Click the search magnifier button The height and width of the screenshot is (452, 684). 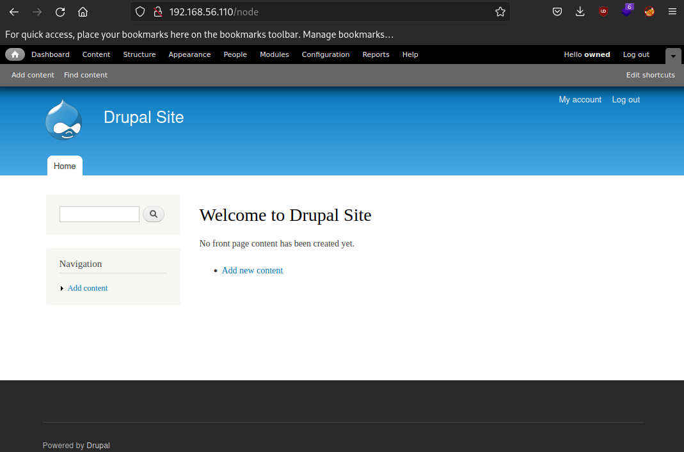click(154, 214)
